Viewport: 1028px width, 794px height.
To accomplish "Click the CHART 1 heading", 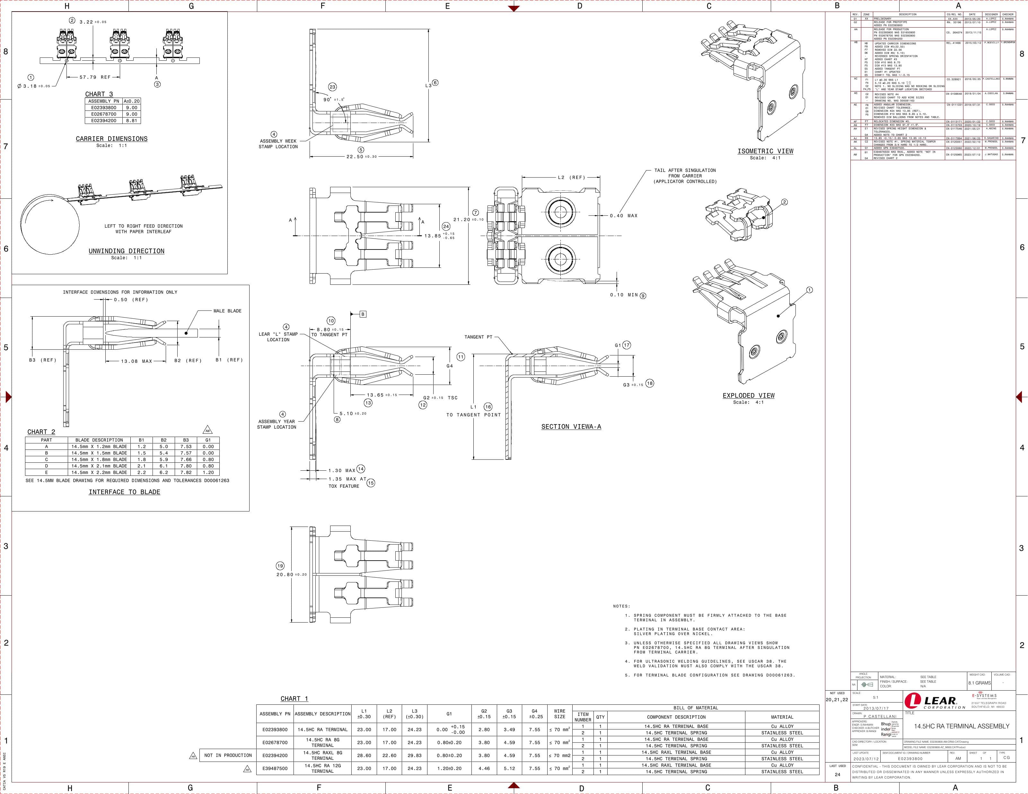I will (294, 698).
